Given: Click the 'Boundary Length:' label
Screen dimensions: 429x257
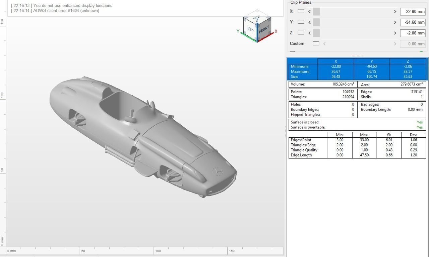Looking at the screenshot, I should point(376,110).
